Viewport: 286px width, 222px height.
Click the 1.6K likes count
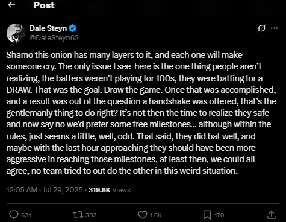pos(156,215)
